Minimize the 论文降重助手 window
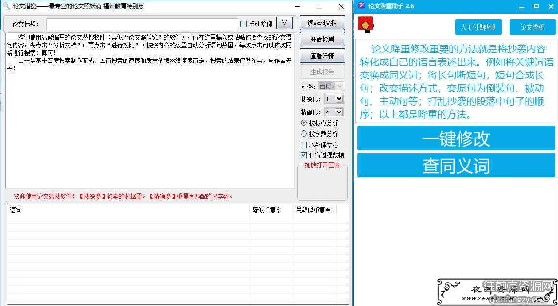This screenshot has width=558, height=306. pos(521,6)
